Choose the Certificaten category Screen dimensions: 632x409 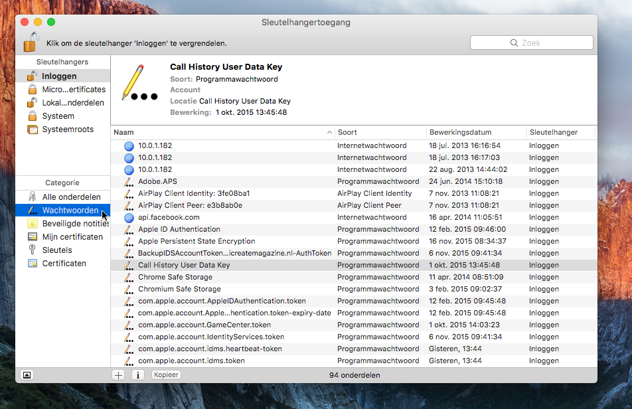(x=64, y=264)
